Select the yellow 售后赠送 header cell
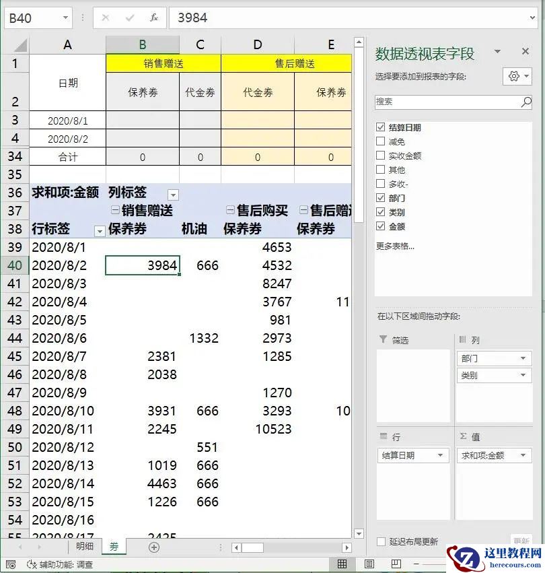The width and height of the screenshot is (545, 573). [287, 63]
